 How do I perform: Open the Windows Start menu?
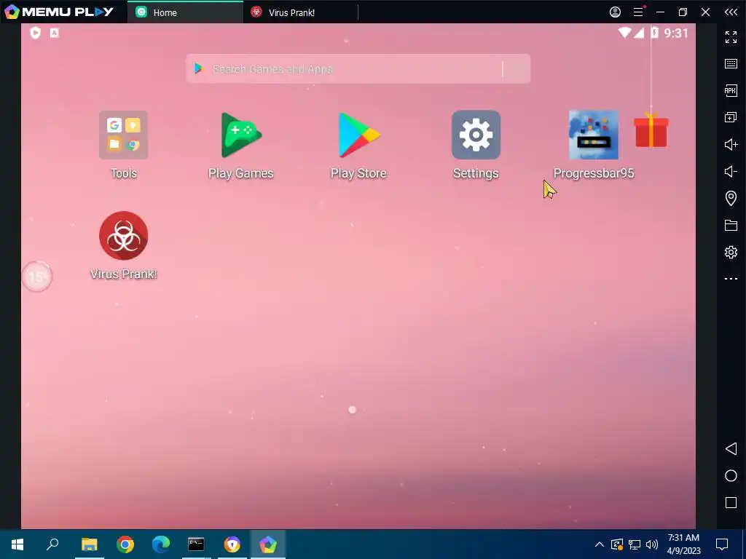[17, 544]
